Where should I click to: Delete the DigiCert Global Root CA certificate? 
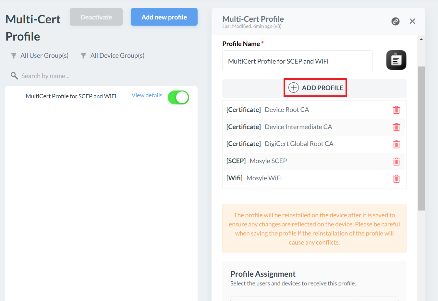pos(396,144)
